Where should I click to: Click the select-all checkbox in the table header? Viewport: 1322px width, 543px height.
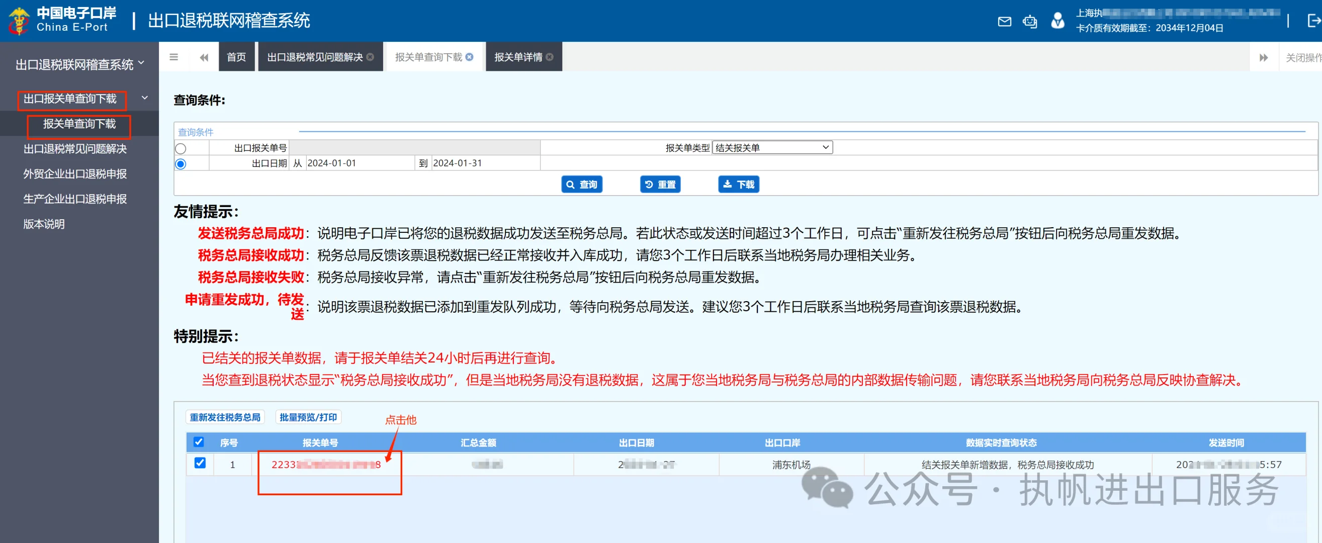[198, 442]
